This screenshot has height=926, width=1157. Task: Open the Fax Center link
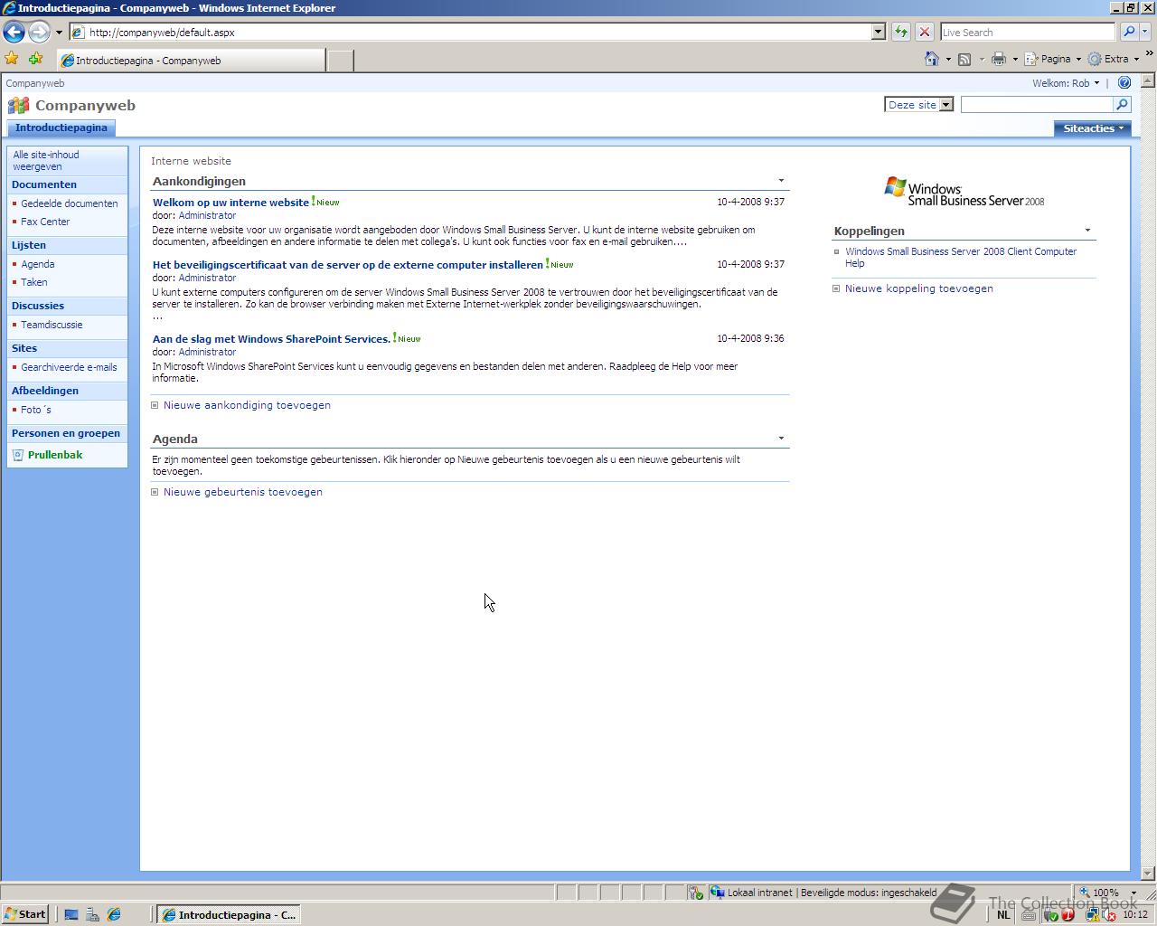pyautogui.click(x=45, y=222)
